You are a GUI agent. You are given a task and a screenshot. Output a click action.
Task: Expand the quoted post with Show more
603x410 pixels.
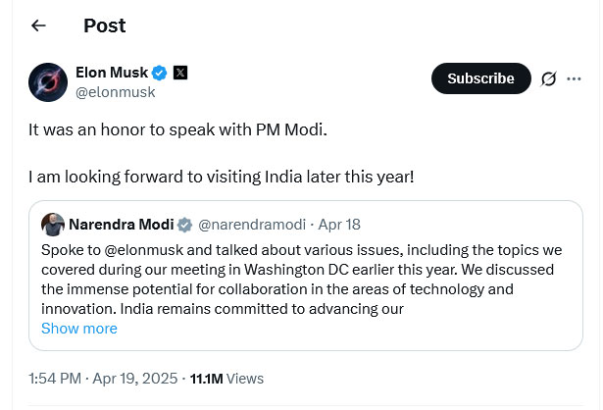[78, 329]
